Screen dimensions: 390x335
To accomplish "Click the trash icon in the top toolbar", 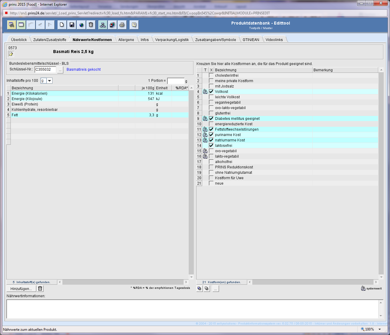I will coord(91,25).
